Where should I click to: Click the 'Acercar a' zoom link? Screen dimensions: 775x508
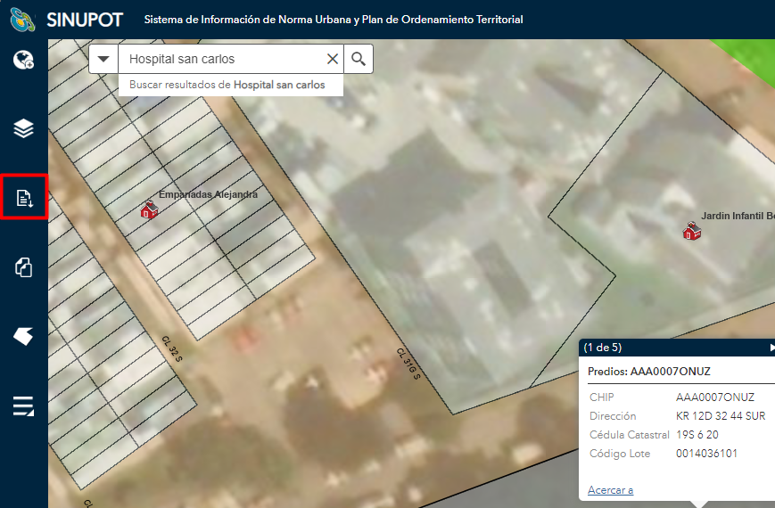(610, 489)
